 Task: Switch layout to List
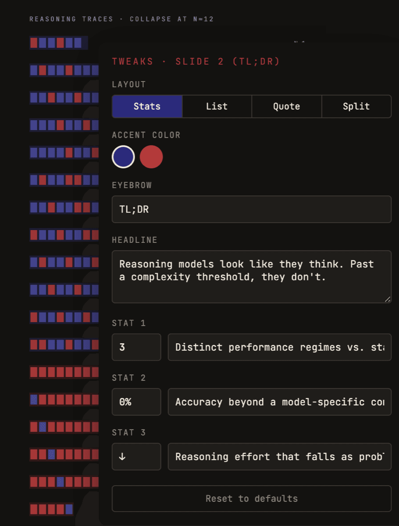pyautogui.click(x=217, y=107)
